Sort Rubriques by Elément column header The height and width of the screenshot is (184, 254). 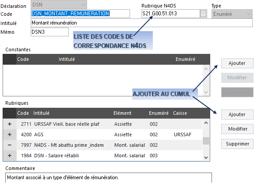coord(122,113)
